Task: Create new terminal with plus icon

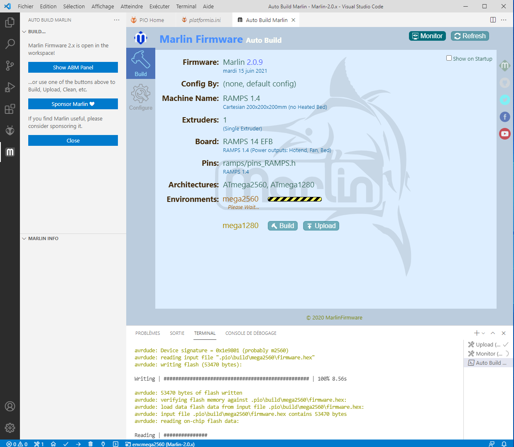Action: [x=477, y=333]
